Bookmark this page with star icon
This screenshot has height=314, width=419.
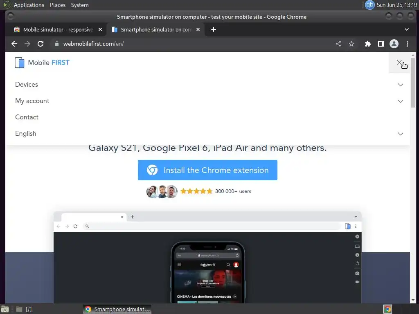click(351, 44)
